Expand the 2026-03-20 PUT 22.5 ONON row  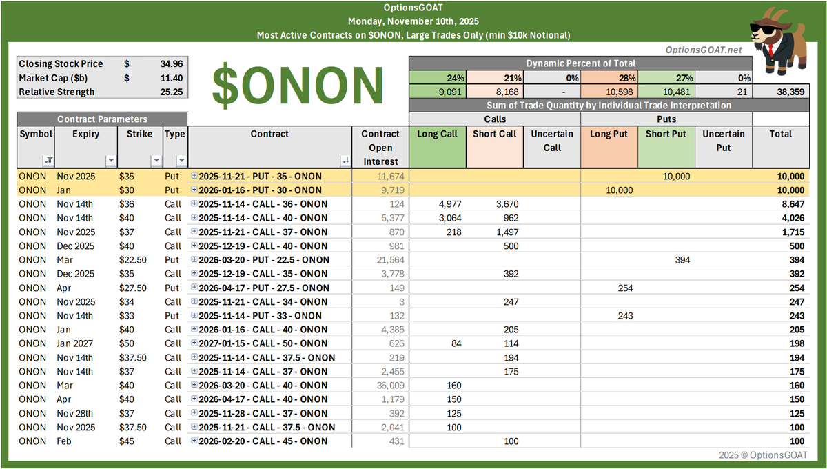click(x=194, y=260)
